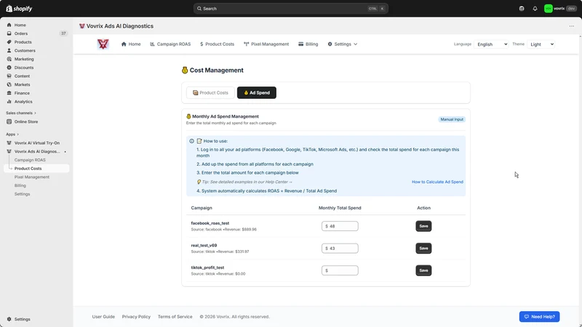Open Settings in app sidebar submenu
582x327 pixels.
(23, 194)
